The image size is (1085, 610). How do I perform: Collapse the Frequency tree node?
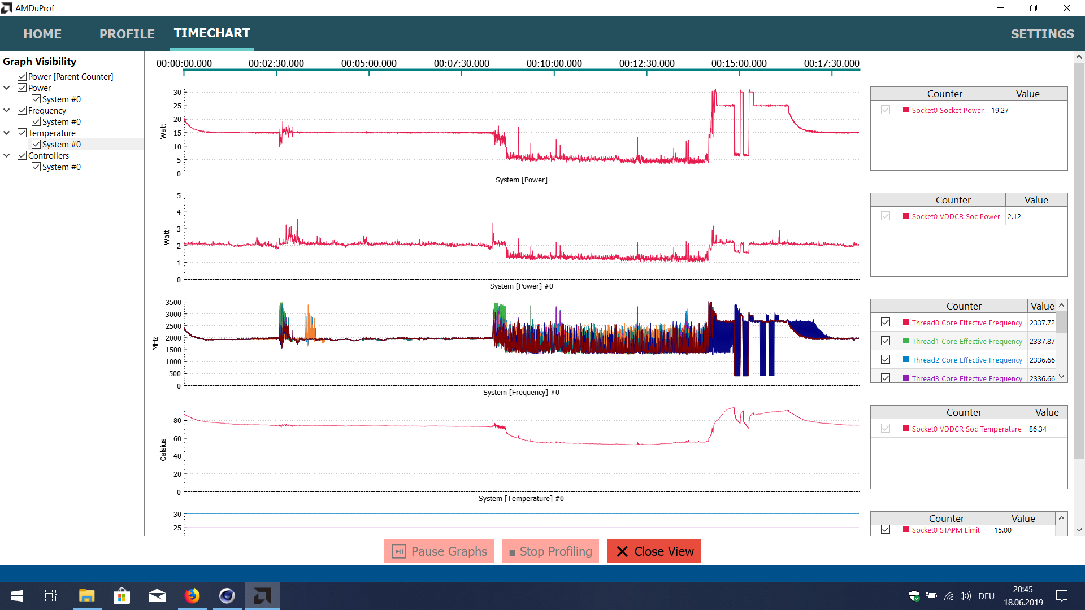7,111
